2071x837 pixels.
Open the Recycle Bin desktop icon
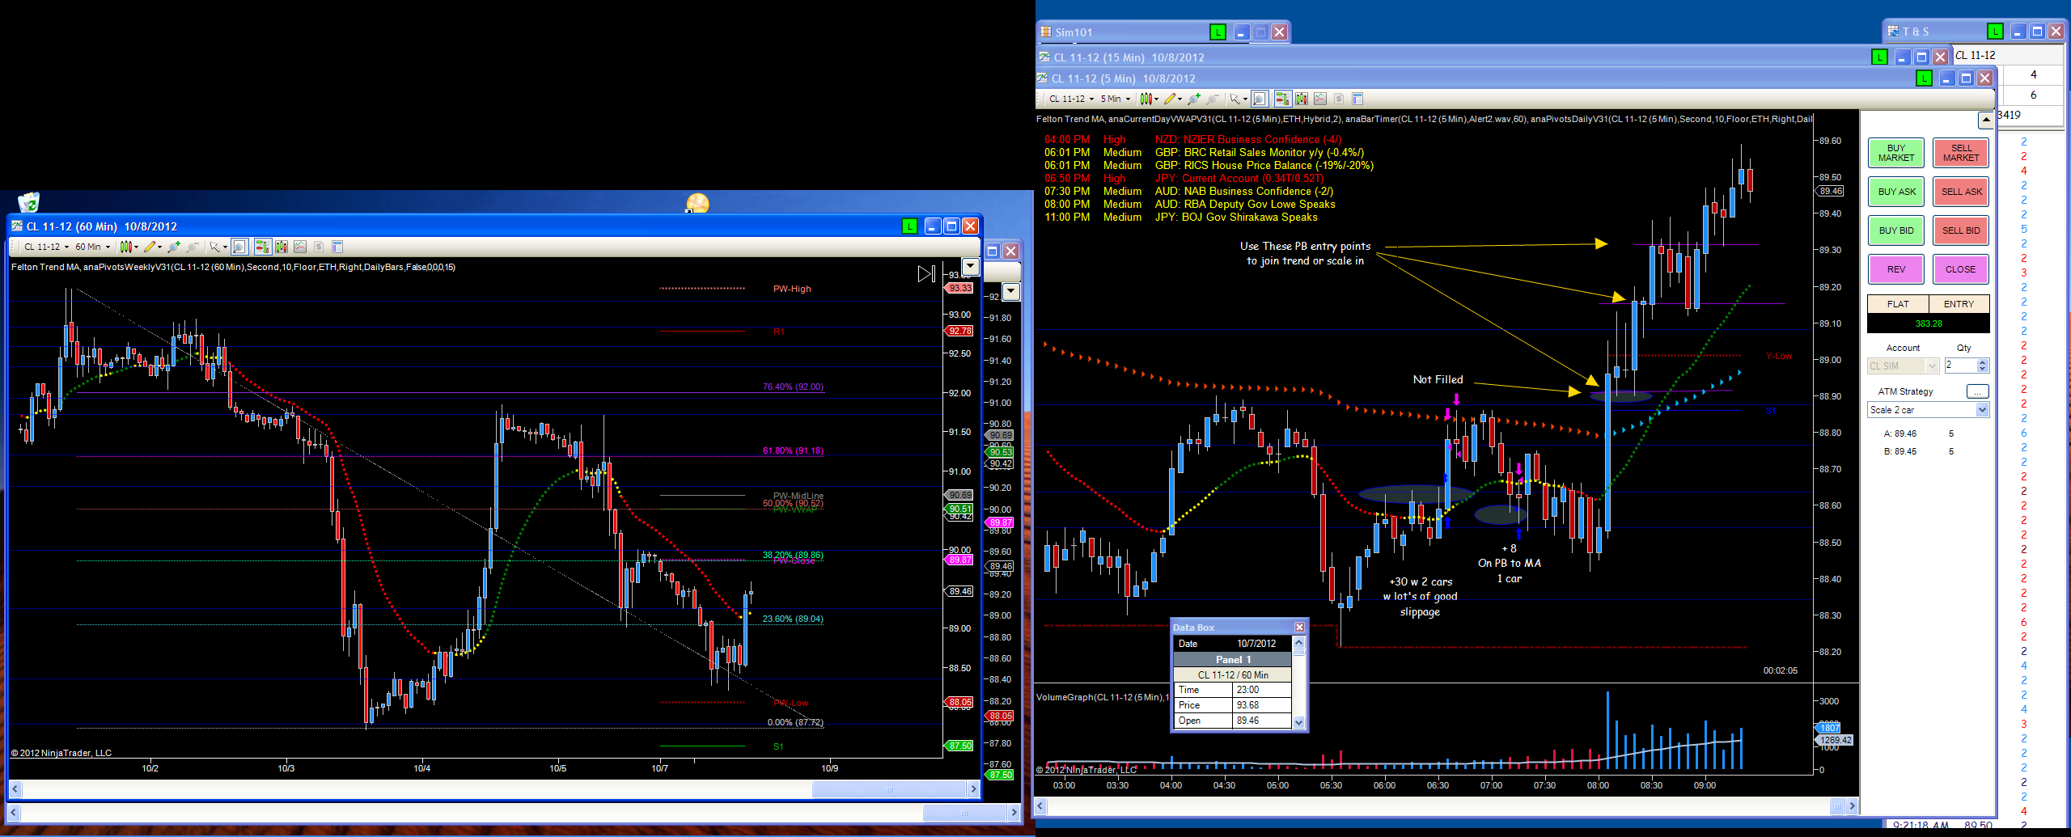28,202
